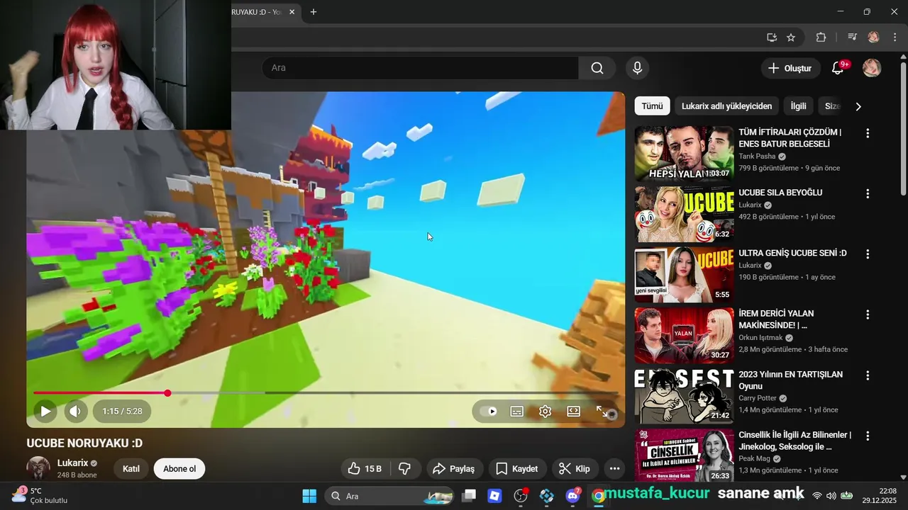Open UCUBE SILA BEYOĞLU video thumbnail
Viewport: 908px width, 510px height.
coord(684,214)
